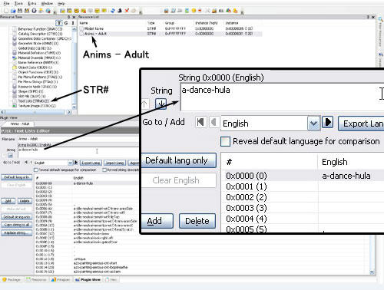The image size is (384, 290).
Task: Click the move-string-up arrow button
Action: [x=145, y=104]
